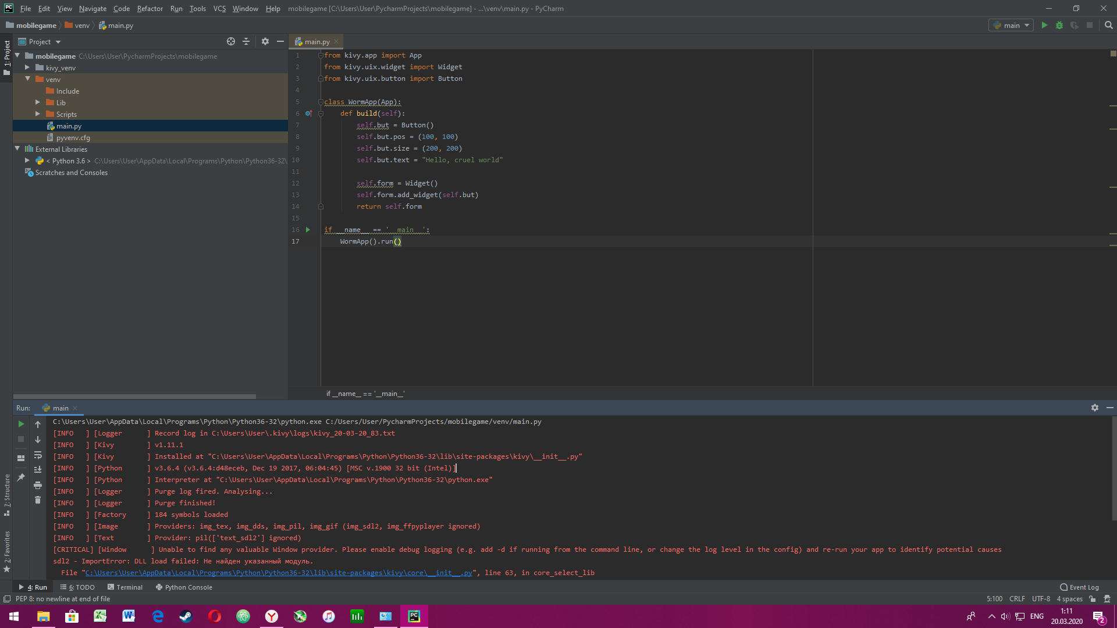Clear the console with the trash icon
This screenshot has height=628, width=1117.
38,500
